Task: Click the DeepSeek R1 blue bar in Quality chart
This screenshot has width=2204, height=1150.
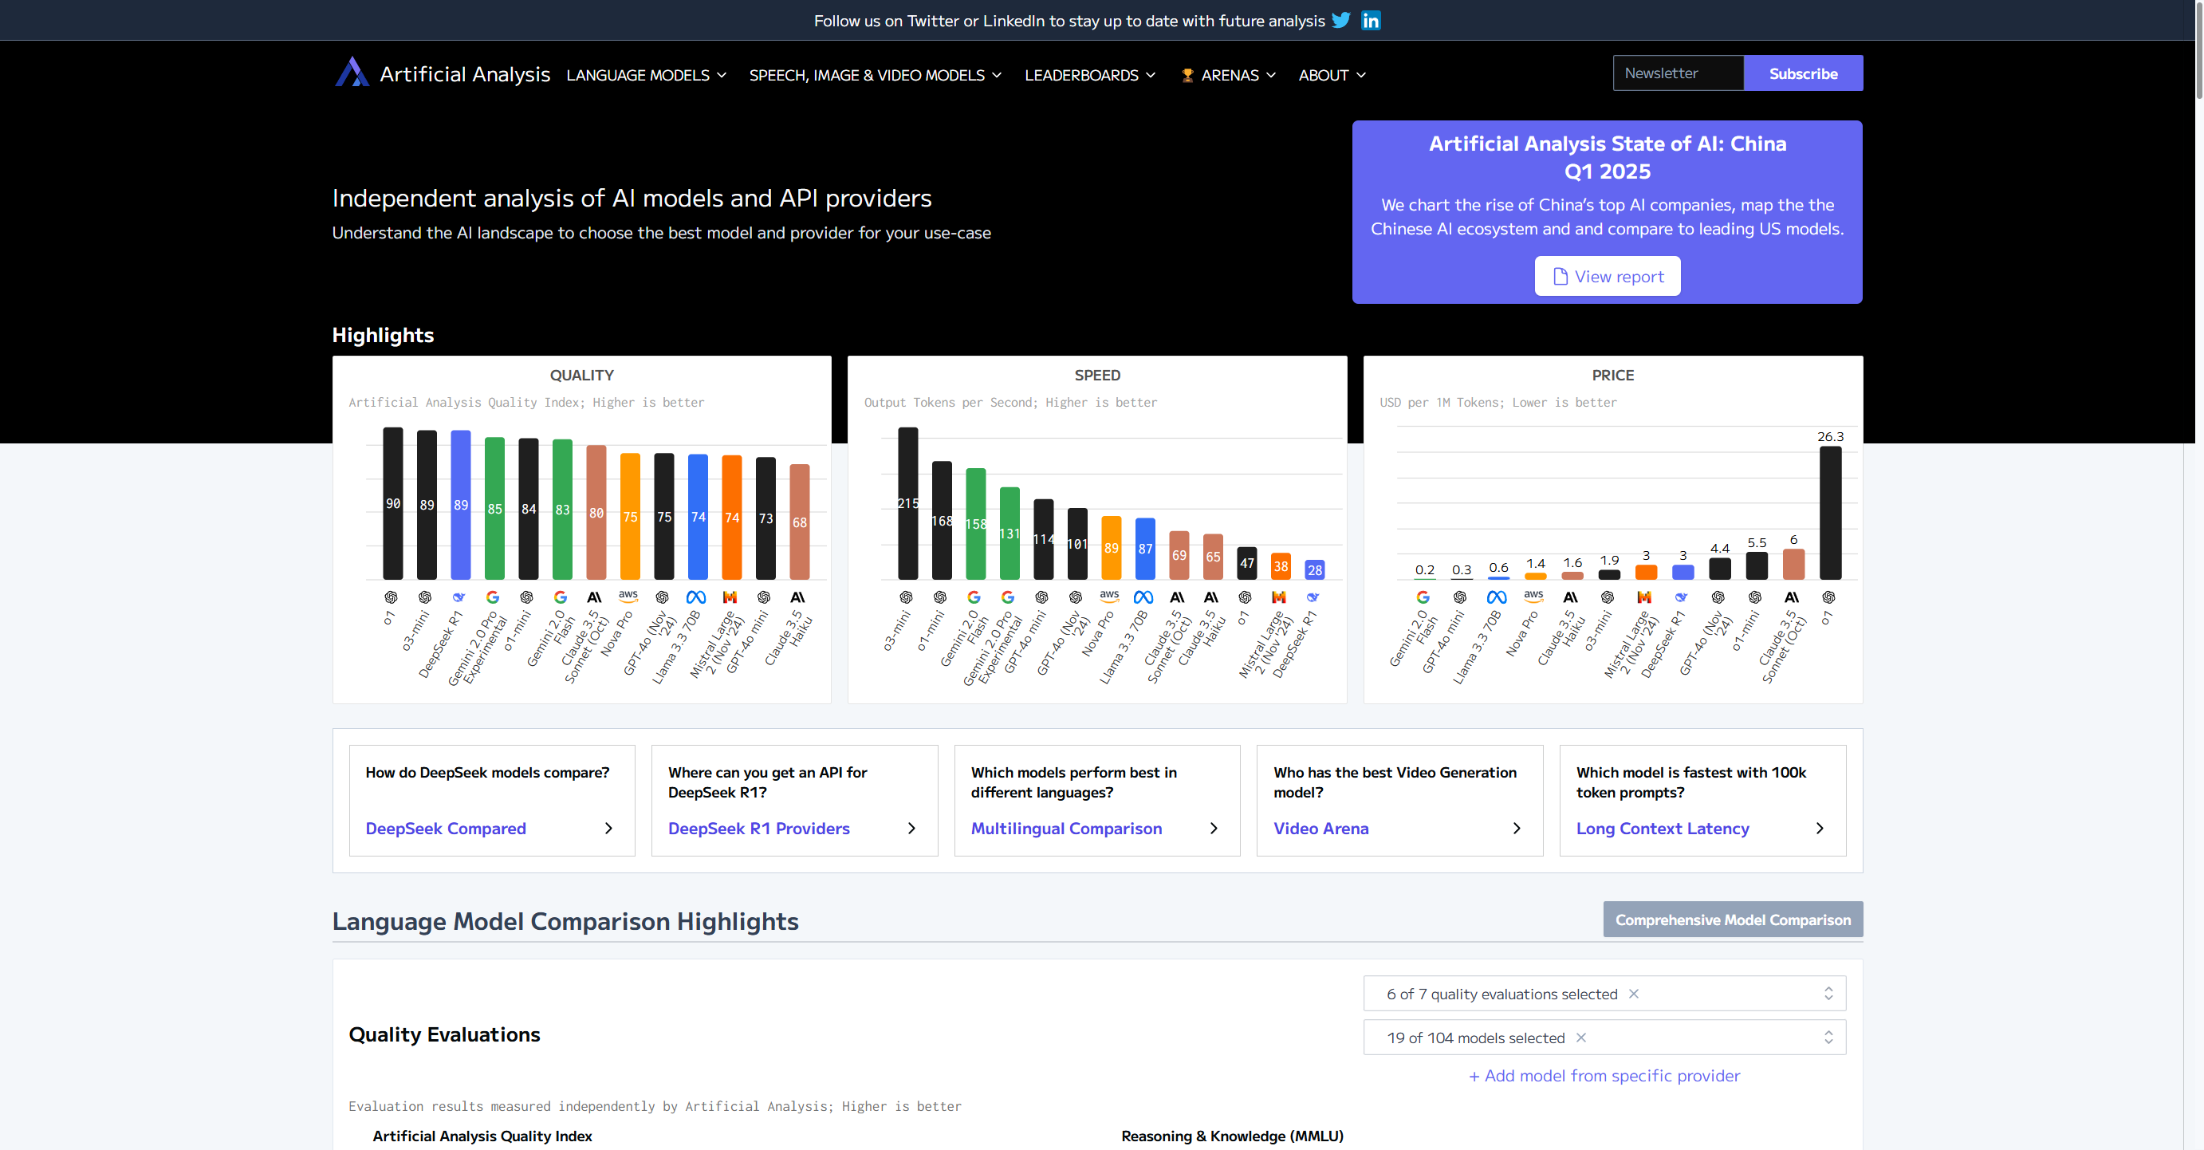Action: [460, 505]
